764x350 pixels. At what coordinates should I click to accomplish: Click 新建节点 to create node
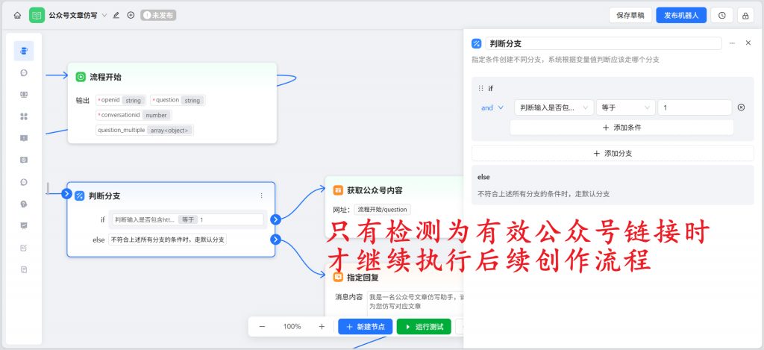366,327
